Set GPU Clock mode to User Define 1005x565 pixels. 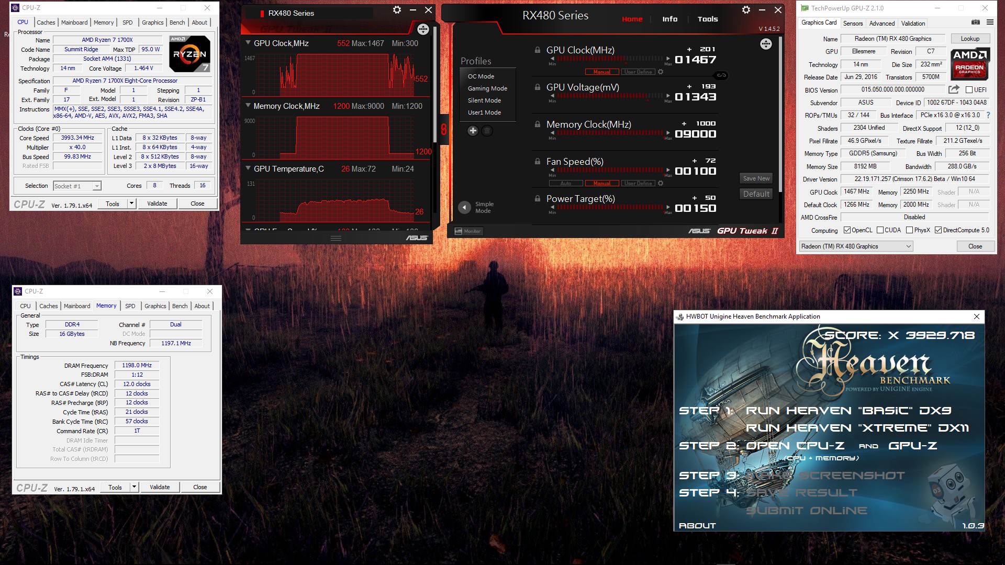point(638,72)
